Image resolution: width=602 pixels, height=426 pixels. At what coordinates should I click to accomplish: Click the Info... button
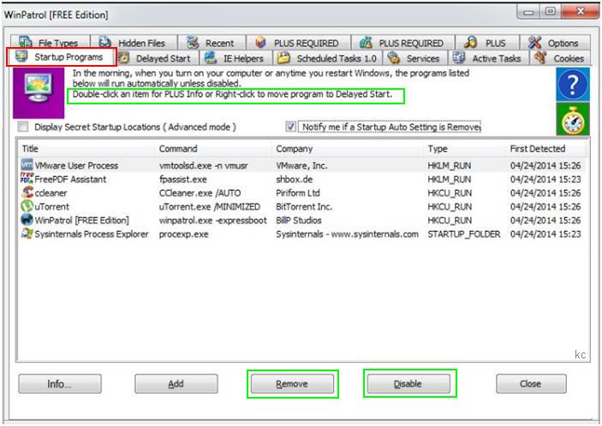click(60, 384)
